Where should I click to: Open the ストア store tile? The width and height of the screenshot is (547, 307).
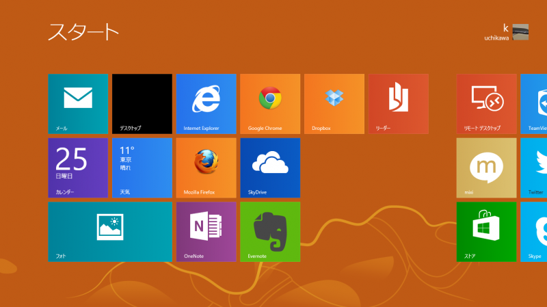point(486,232)
